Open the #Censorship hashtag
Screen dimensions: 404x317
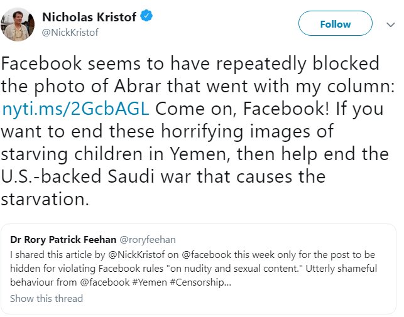coord(196,282)
